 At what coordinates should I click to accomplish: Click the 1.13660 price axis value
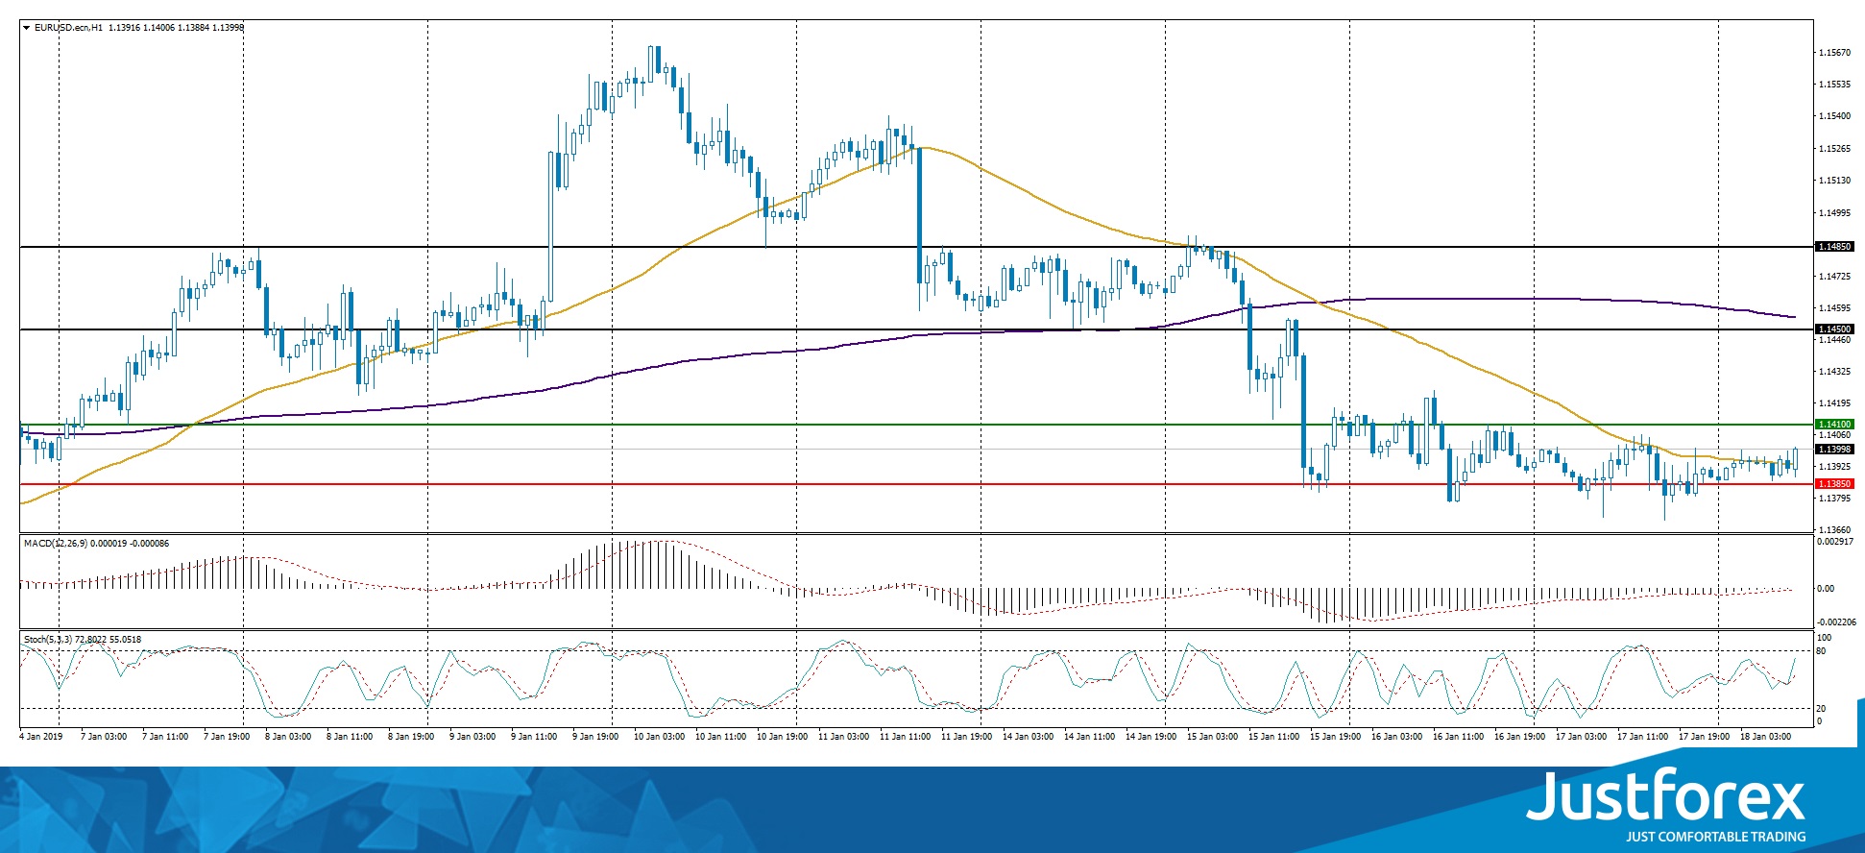click(1834, 530)
